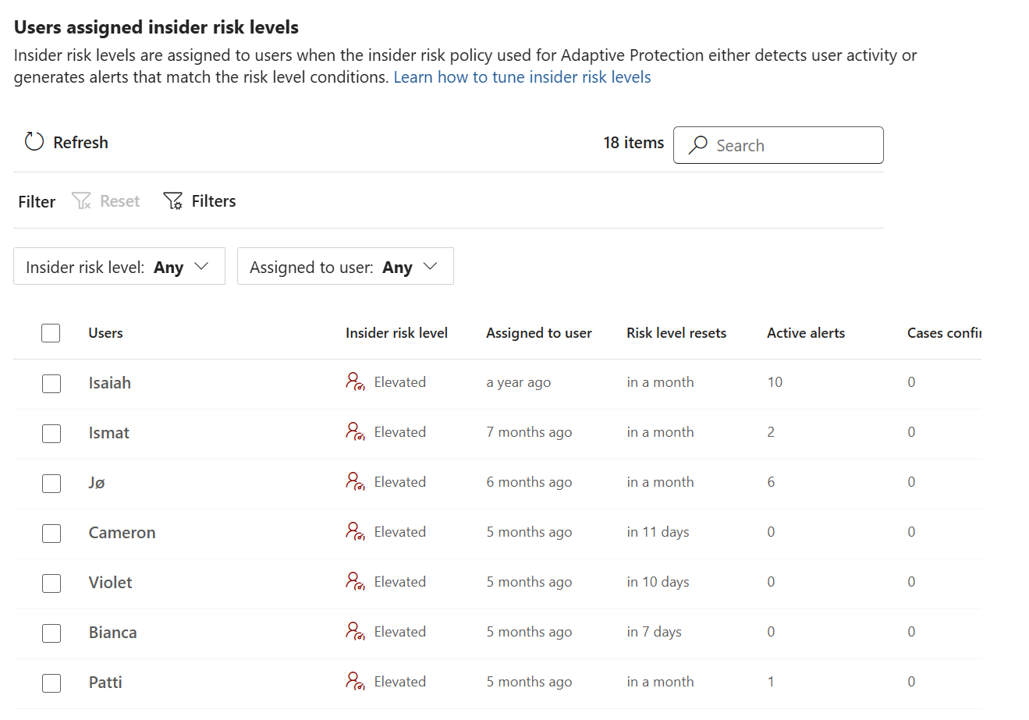This screenshot has height=720, width=1029.
Task: Select the checkbox for user Ismat
Action: [x=51, y=433]
